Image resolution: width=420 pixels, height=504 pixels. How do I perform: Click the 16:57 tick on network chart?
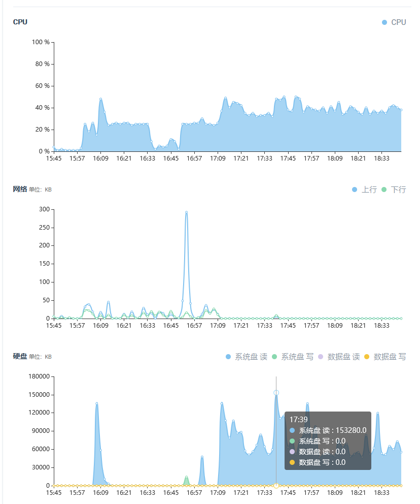[x=194, y=326]
